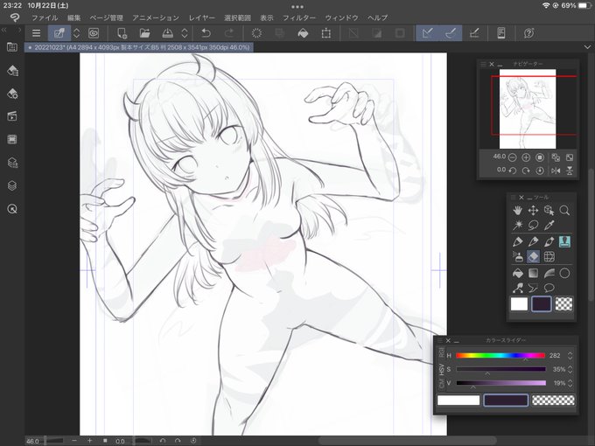
Task: Select the Fill bucket tool in palette
Action: pyautogui.click(x=518, y=273)
